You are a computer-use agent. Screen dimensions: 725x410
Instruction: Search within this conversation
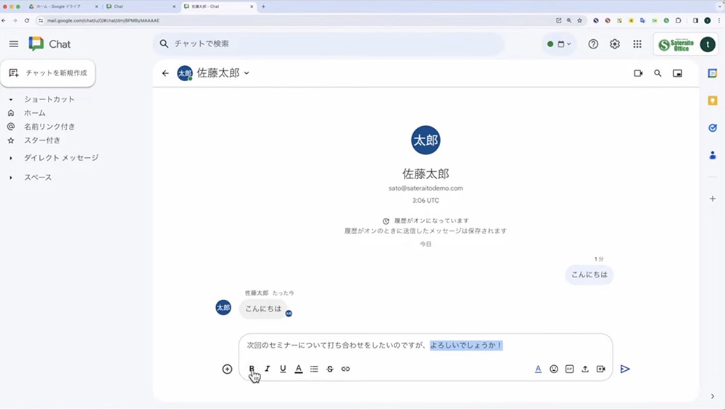(x=658, y=73)
